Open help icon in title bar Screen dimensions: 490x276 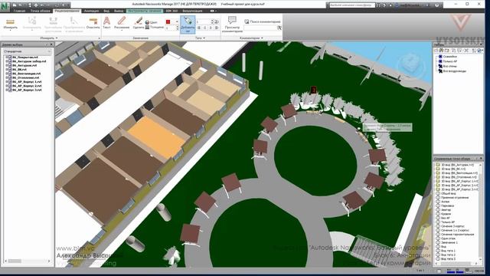(x=437, y=5)
